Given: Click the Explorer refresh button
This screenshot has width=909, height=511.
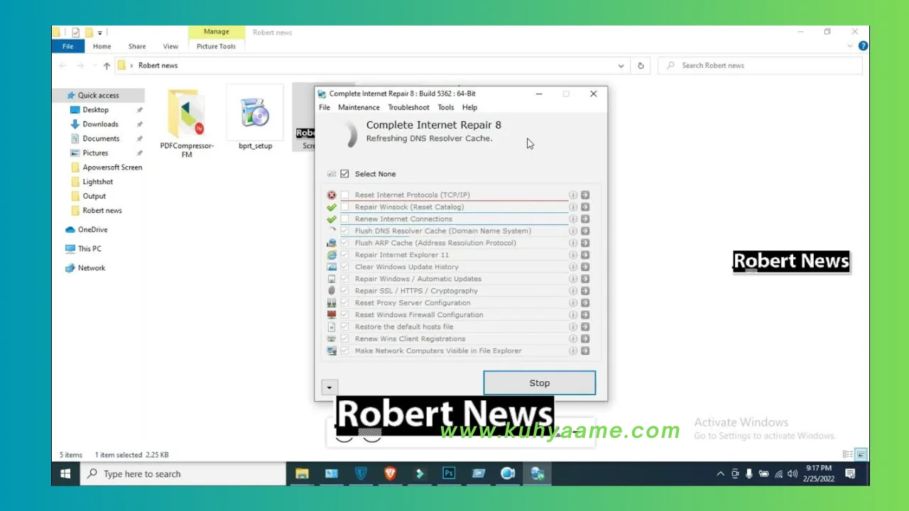Looking at the screenshot, I should [x=641, y=65].
